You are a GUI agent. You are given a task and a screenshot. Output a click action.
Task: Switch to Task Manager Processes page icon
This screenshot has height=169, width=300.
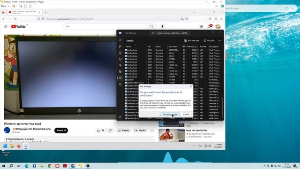(x=120, y=46)
